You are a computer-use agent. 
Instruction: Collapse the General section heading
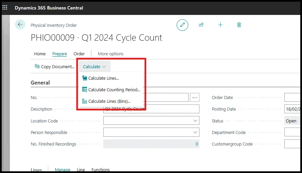click(40, 83)
